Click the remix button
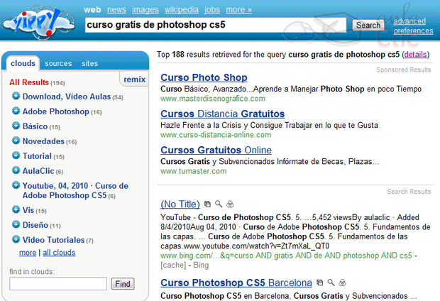440x301 pixels. coord(134,80)
